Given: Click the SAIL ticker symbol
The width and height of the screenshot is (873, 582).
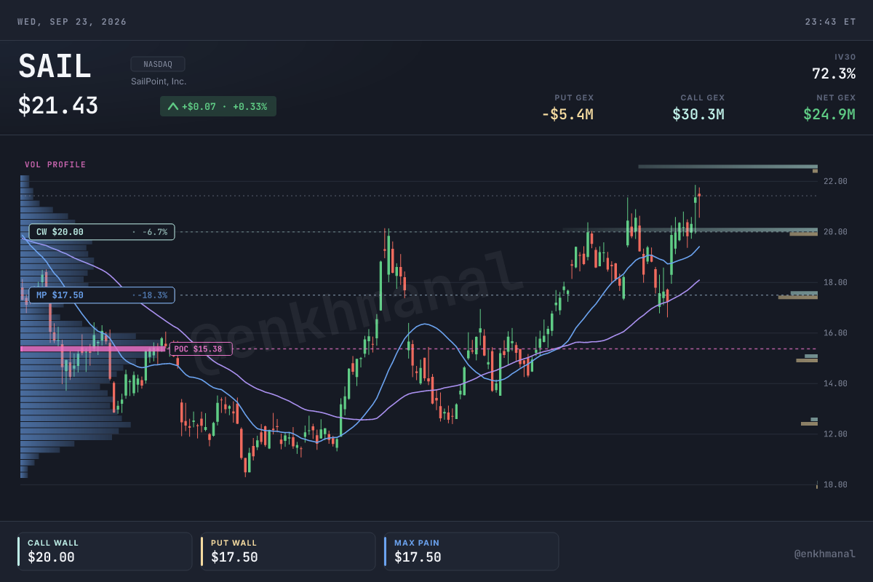Looking at the screenshot, I should [x=55, y=67].
